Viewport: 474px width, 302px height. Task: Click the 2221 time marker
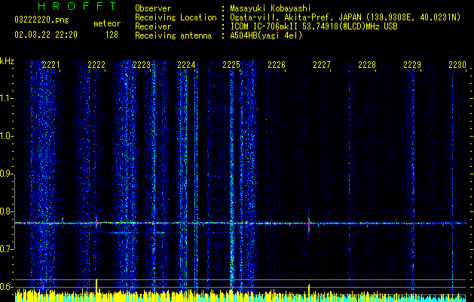[x=50, y=65]
